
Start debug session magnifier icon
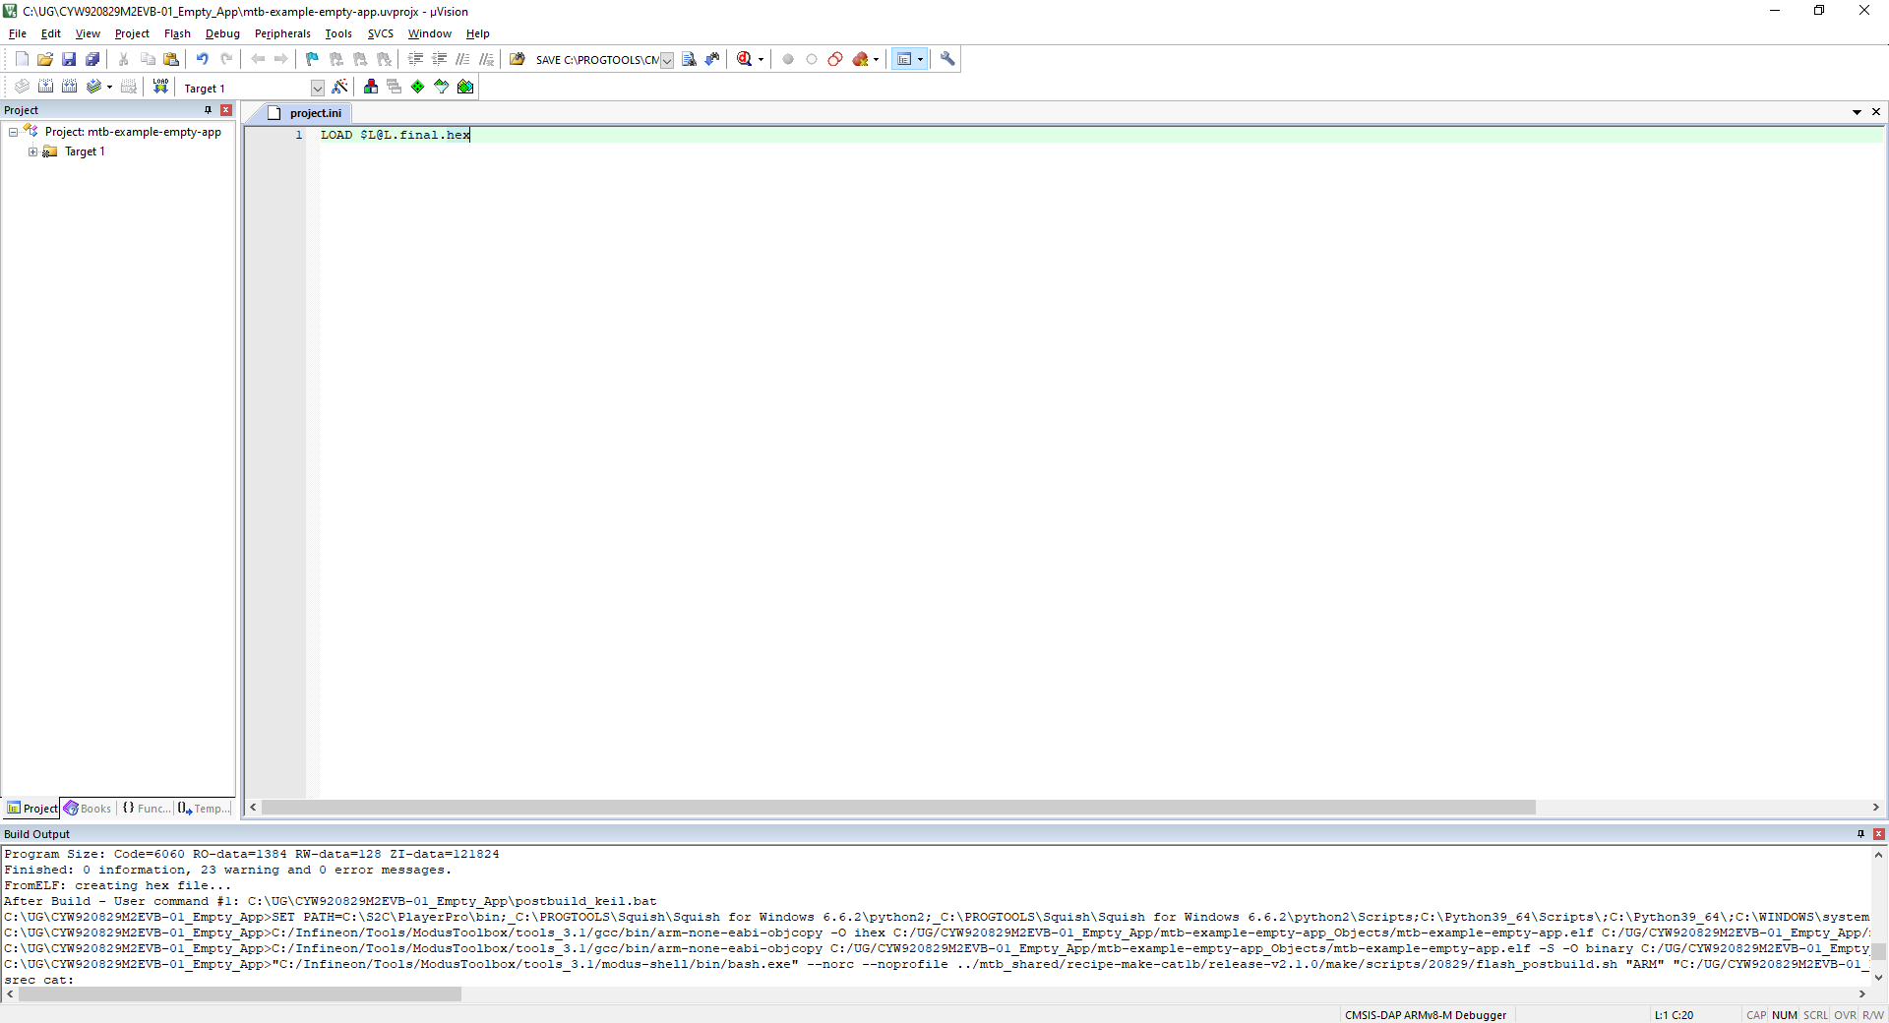click(x=745, y=59)
